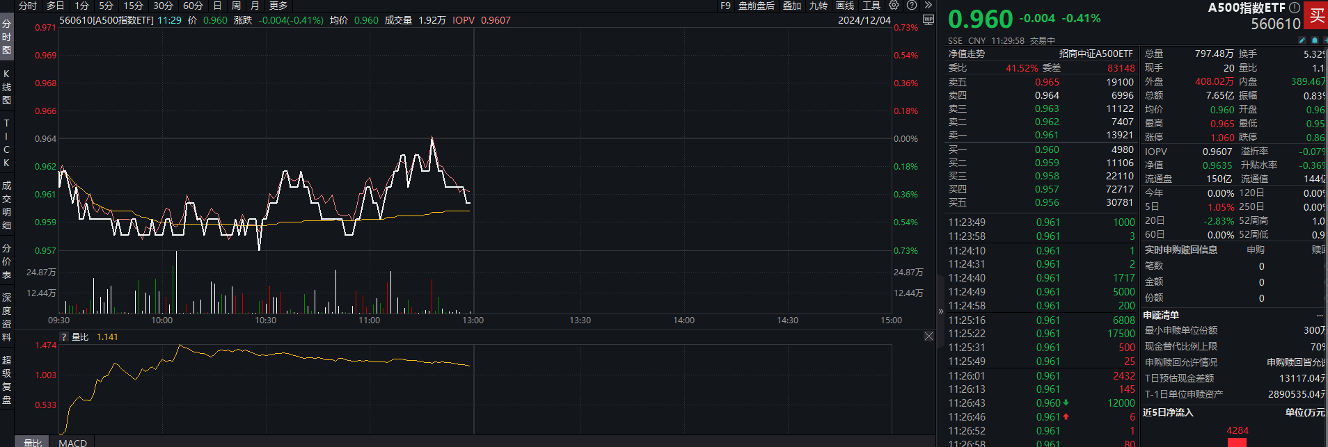Toggle the 叠加 overlay option
Image resolution: width=1328 pixels, height=447 pixels.
(792, 6)
